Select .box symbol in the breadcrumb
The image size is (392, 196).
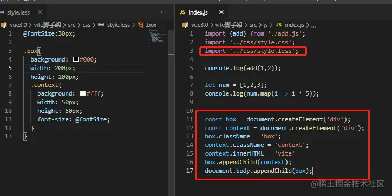(x=151, y=25)
